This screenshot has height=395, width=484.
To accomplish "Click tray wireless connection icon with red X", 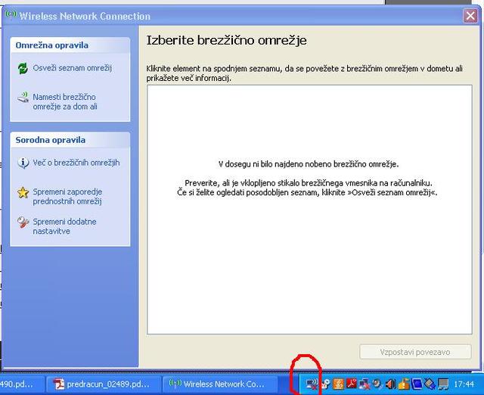I will point(312,384).
